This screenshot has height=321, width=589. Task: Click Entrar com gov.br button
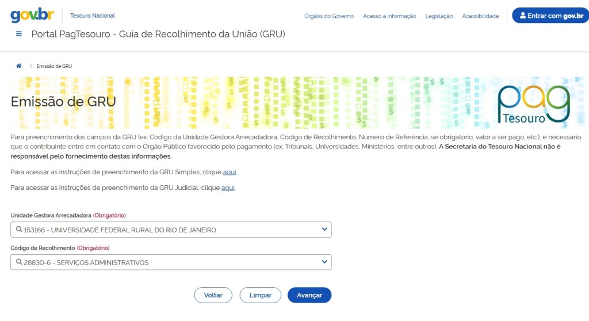point(550,16)
